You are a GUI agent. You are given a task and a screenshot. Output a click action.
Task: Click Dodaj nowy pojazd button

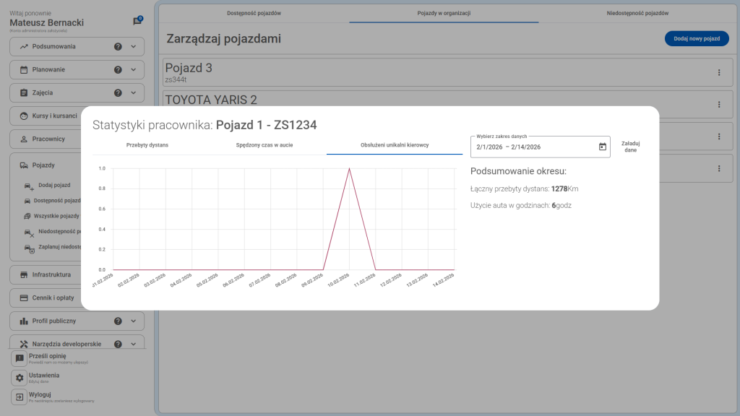(x=696, y=39)
